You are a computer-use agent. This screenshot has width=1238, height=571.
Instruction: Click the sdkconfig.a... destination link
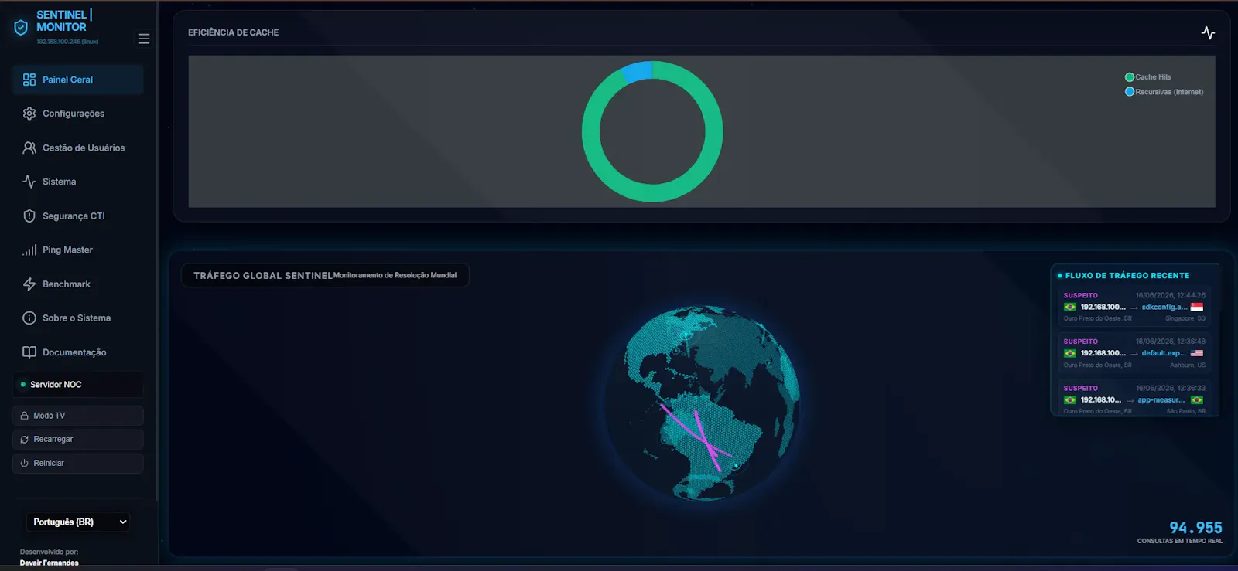[1164, 307]
